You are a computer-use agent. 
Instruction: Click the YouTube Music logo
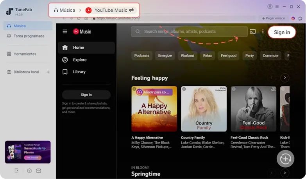point(82,32)
